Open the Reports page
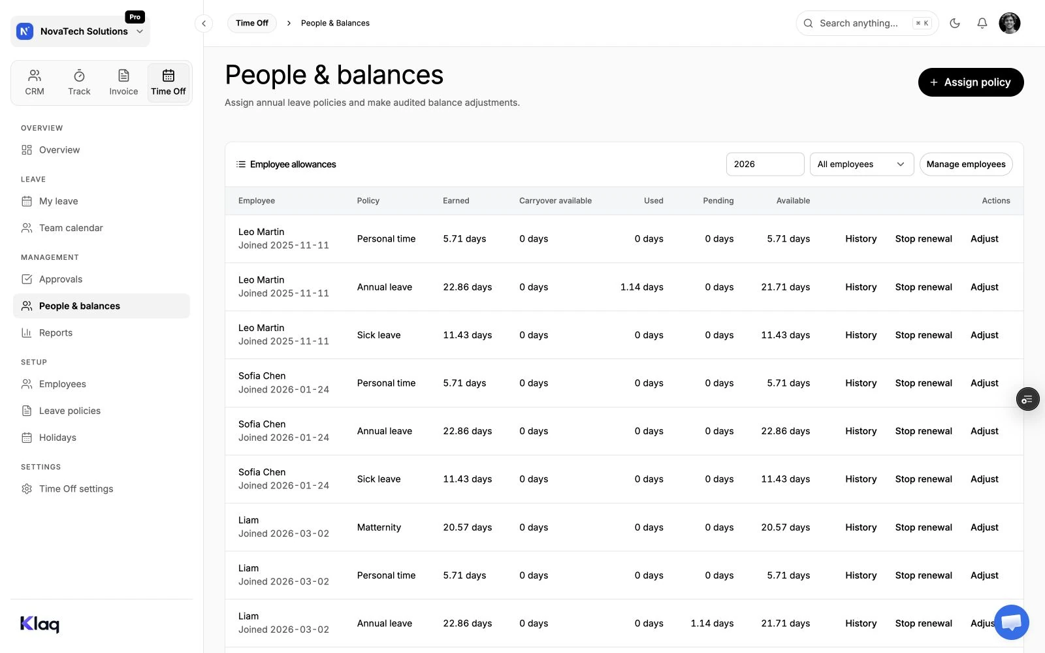Viewport: 1045px width, 653px height. 101,333
